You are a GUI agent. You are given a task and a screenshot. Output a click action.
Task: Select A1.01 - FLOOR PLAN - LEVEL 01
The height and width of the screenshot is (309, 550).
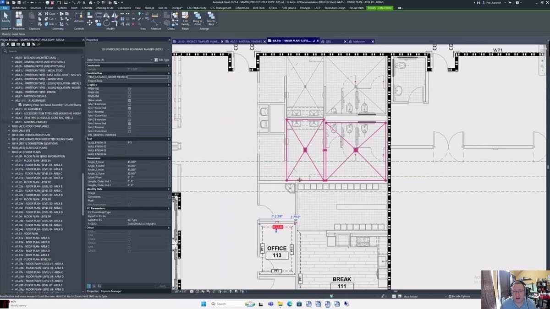point(33,161)
